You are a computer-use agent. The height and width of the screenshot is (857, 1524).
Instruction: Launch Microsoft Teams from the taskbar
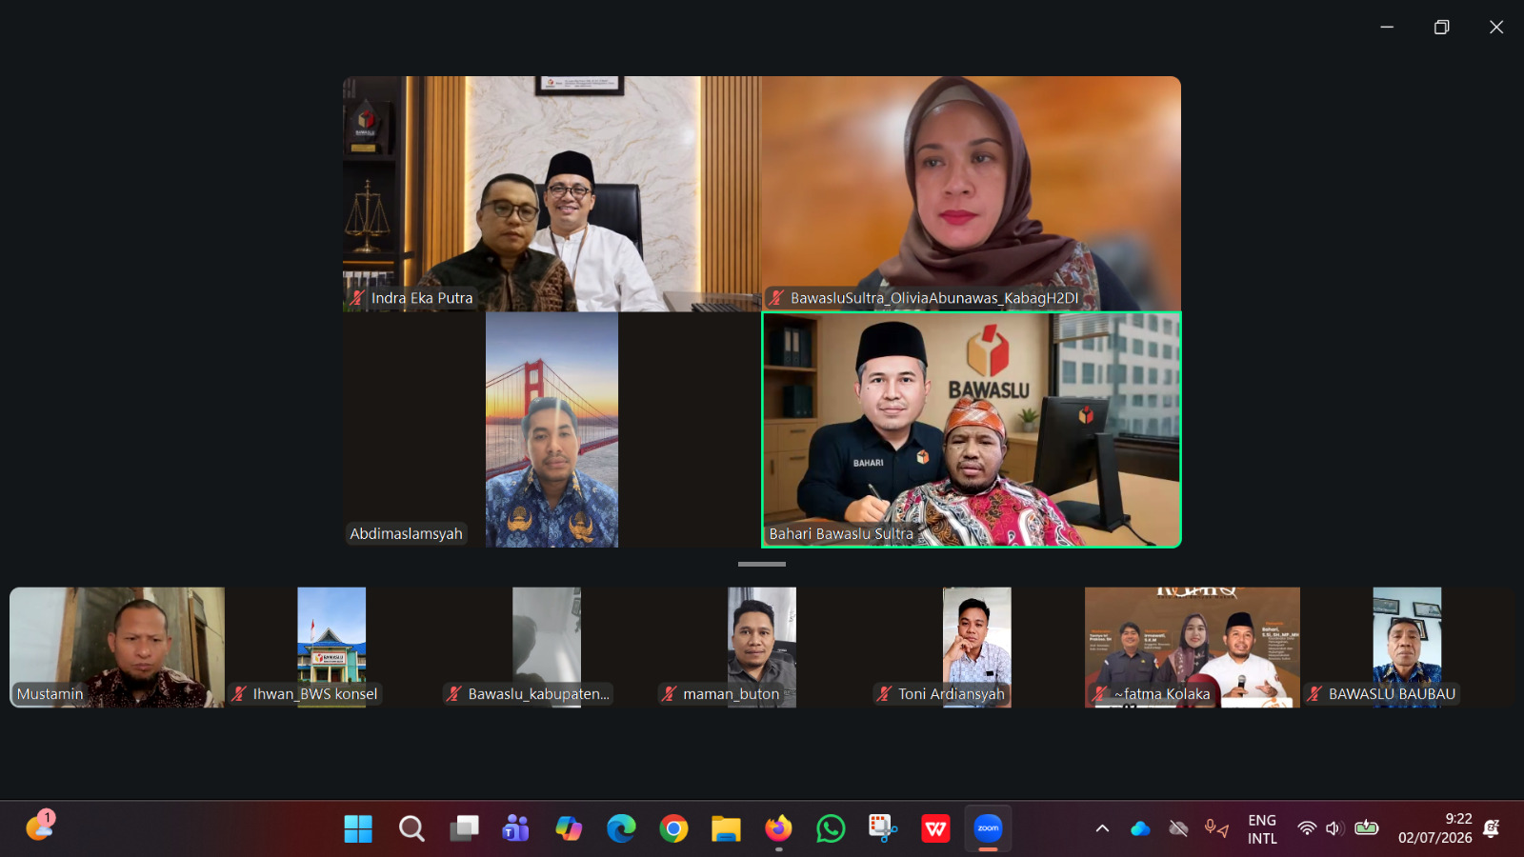(x=516, y=829)
